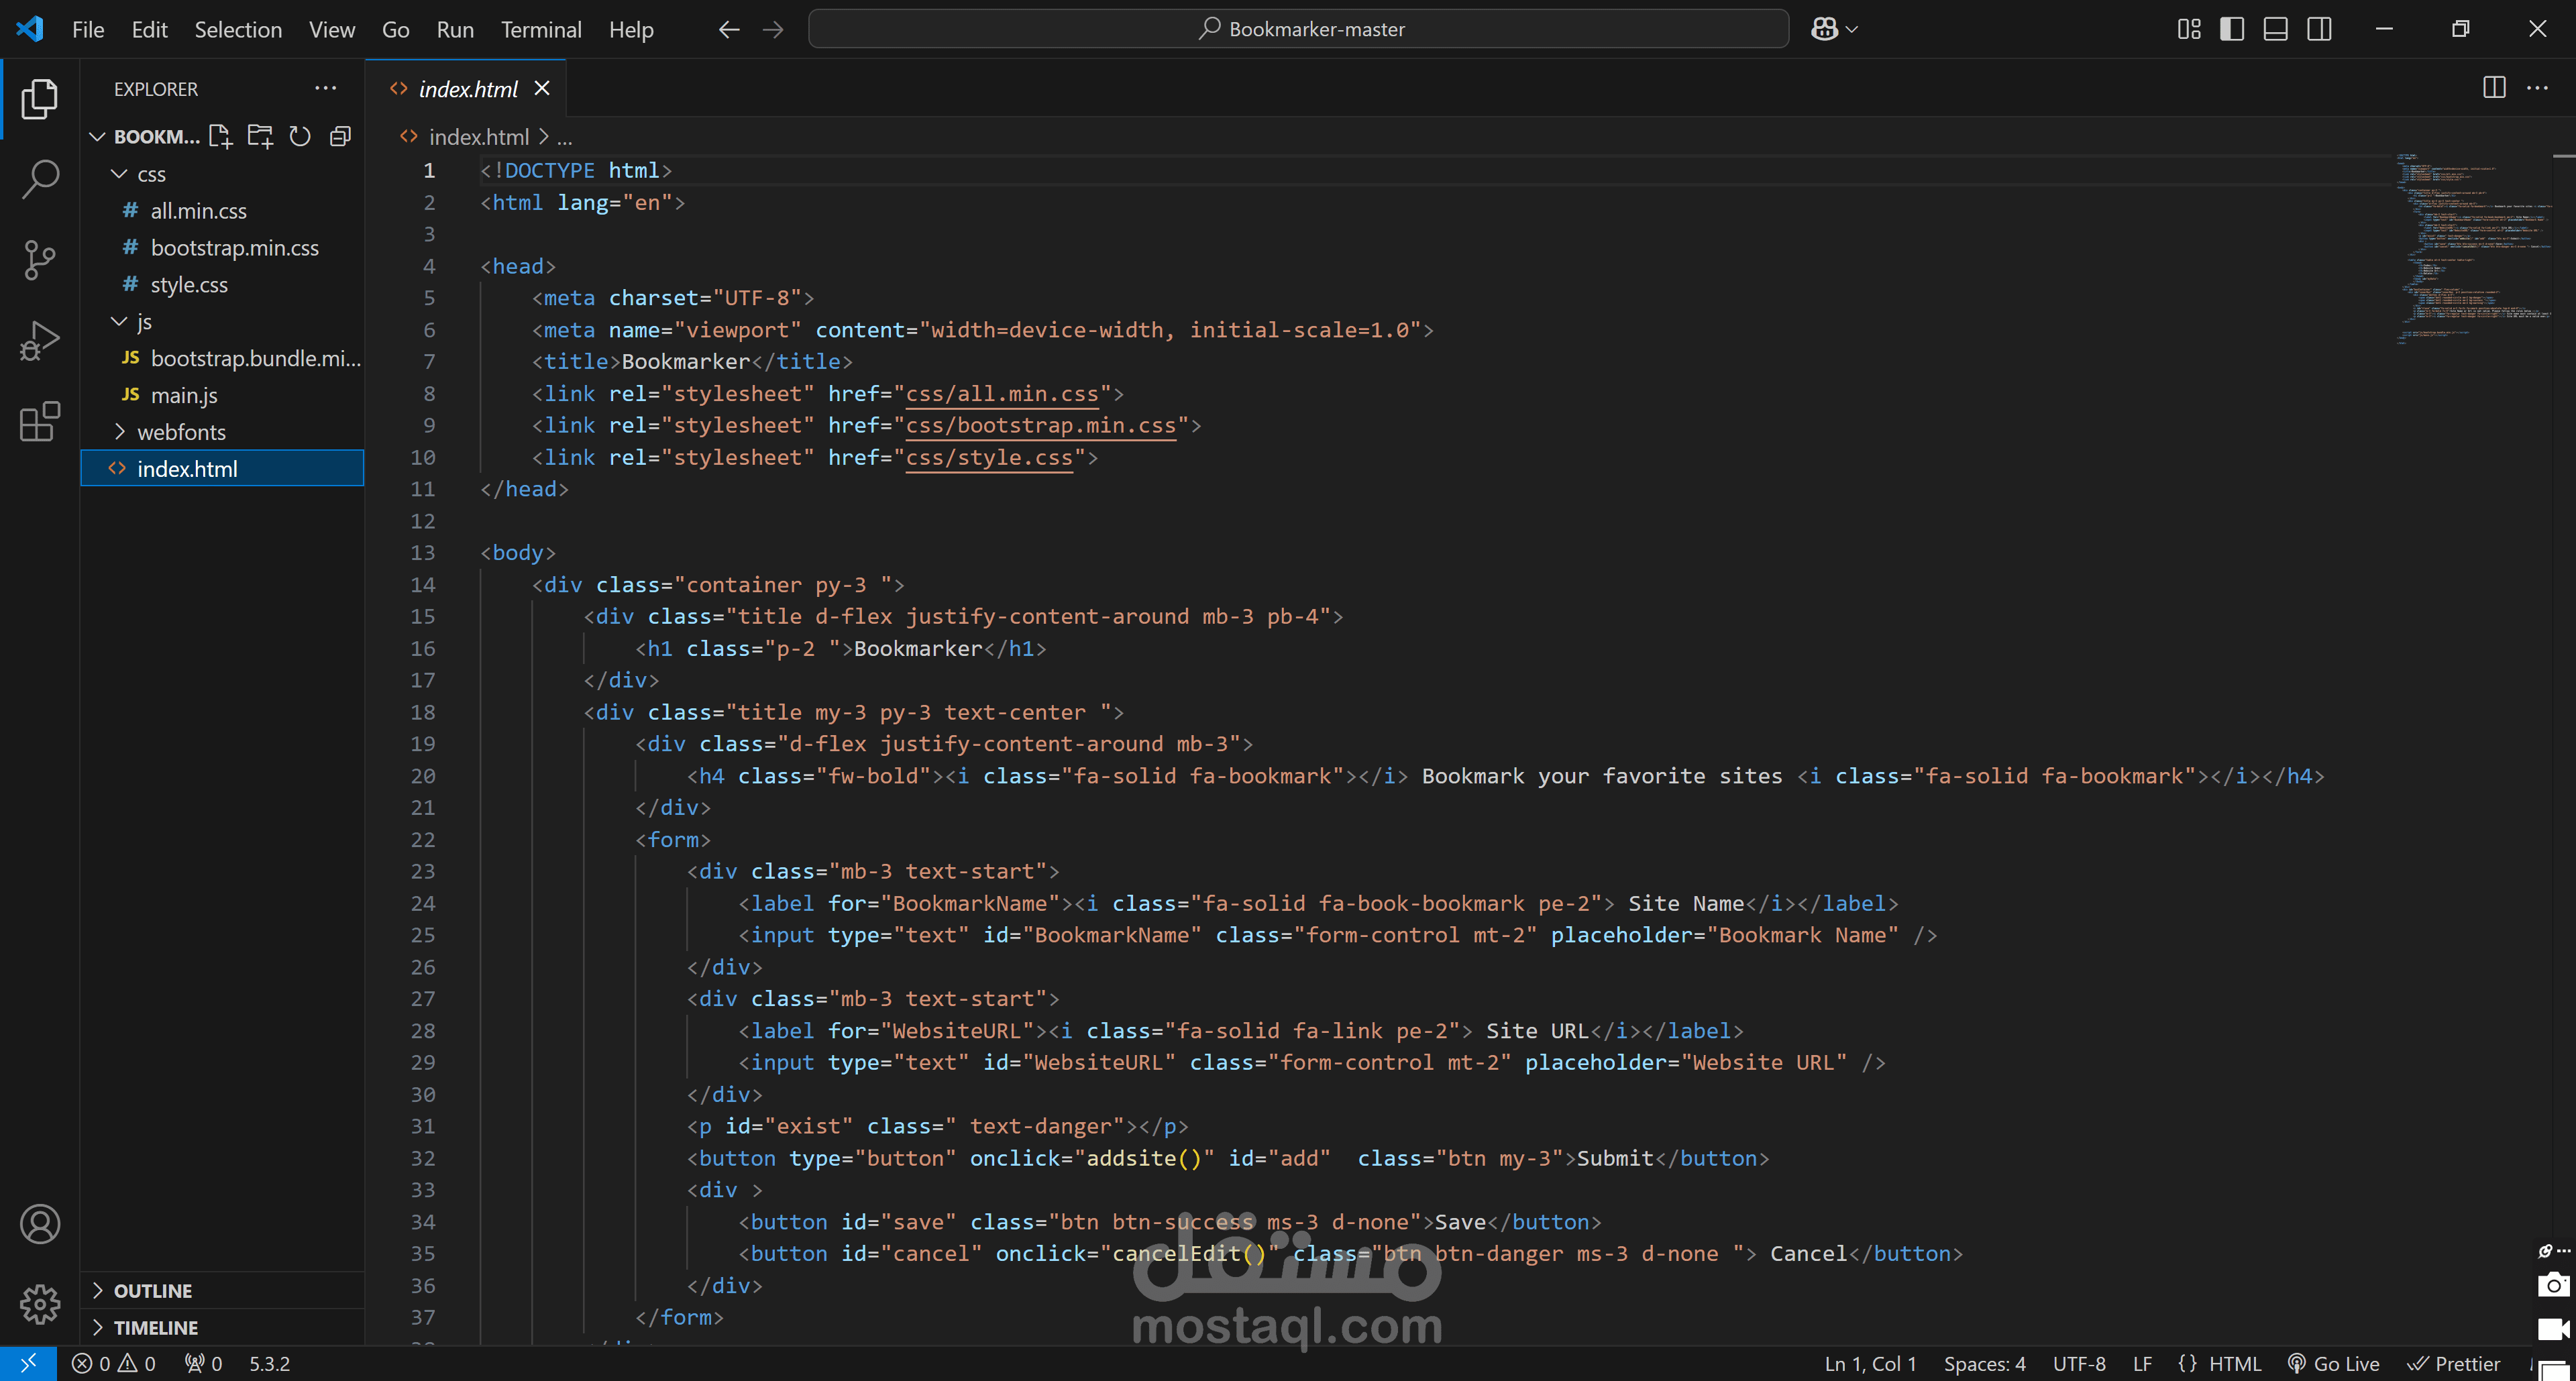Open the Source Control view
Screen dimensions: 2576x1381
coord(40,260)
